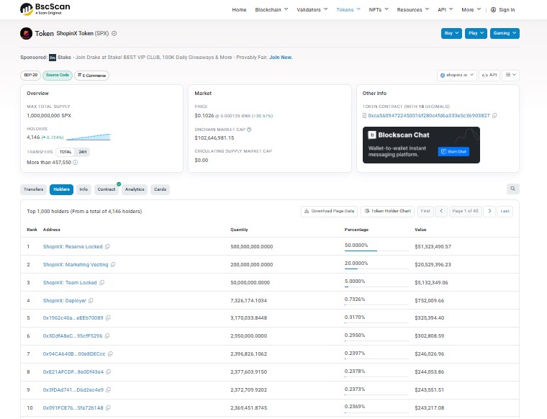Open the Play dropdown
The width and height of the screenshot is (547, 419).
coord(476,33)
